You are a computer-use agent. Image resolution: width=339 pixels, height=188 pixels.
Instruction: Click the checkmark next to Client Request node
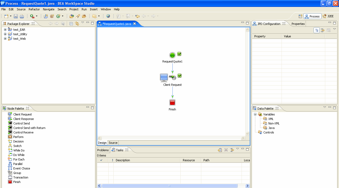pyautogui.click(x=179, y=75)
